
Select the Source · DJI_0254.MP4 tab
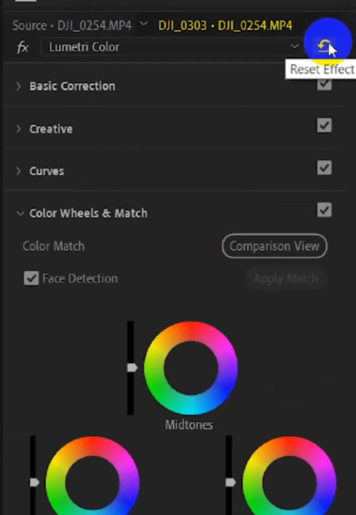72,25
